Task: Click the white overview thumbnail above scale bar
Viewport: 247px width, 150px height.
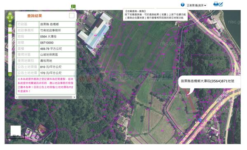Action: tap(16, 131)
